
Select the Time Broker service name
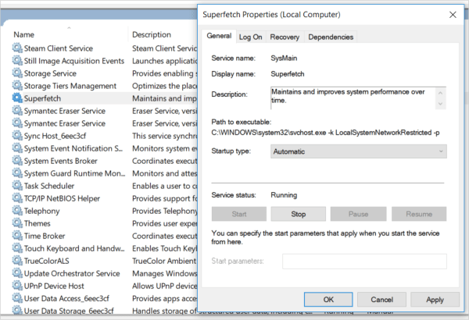click(x=45, y=236)
